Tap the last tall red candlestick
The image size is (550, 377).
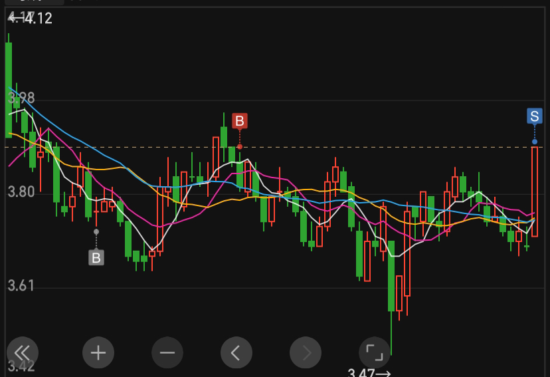535,191
